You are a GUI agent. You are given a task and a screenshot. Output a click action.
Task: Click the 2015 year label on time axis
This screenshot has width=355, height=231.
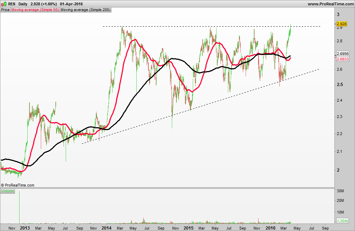pos(189,228)
